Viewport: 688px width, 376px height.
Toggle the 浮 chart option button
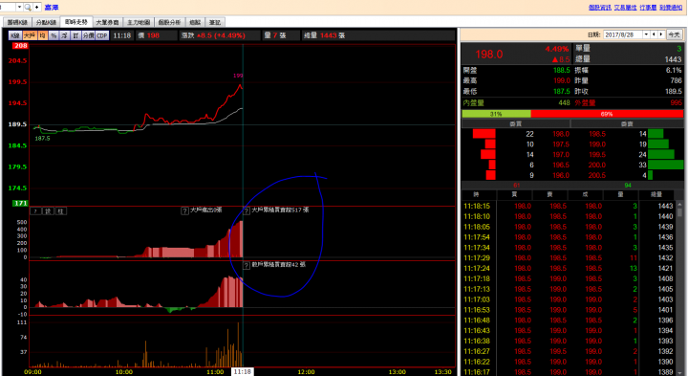[65, 35]
